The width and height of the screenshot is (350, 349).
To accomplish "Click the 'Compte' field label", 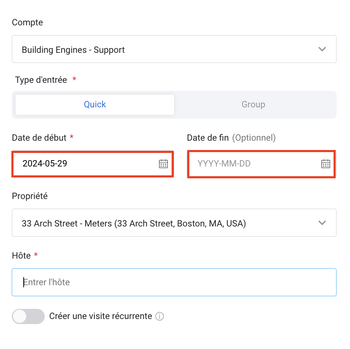I will click(27, 22).
